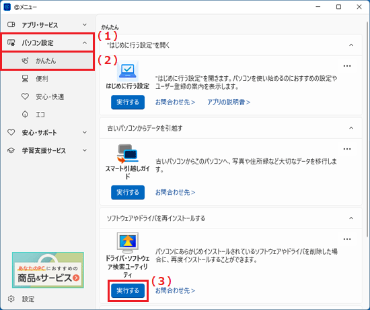Open the アプリの説明書 link
The image size is (370, 310).
point(229,102)
